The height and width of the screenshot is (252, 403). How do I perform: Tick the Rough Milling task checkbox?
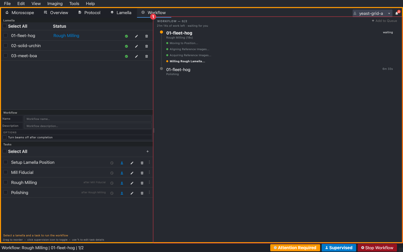(x=6, y=182)
